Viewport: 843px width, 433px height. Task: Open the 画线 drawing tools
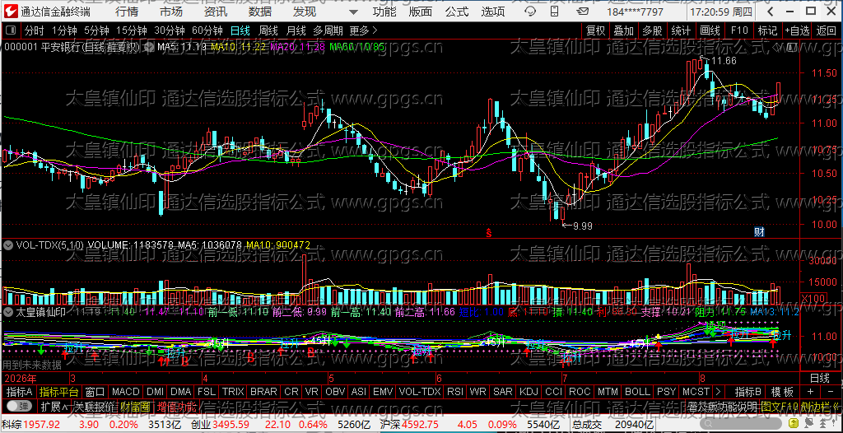[710, 30]
